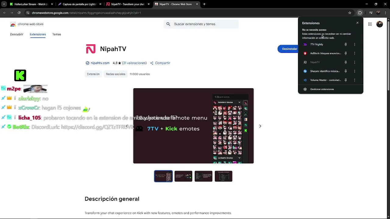Close the Extensiones popup

pos(357,23)
